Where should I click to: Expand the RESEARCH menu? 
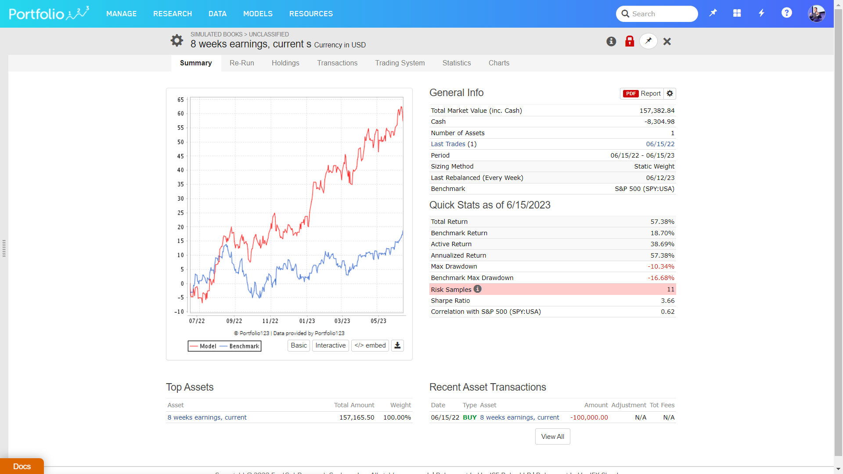[173, 14]
